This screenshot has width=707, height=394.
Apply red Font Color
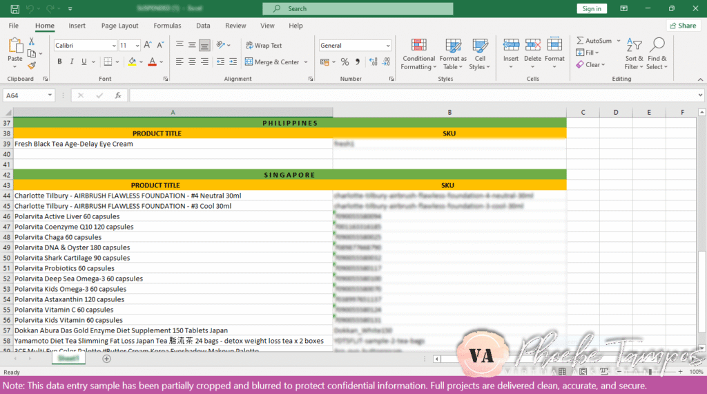pos(153,62)
